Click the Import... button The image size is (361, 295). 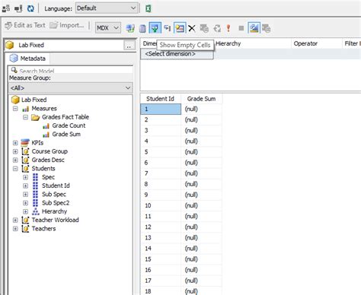67,25
